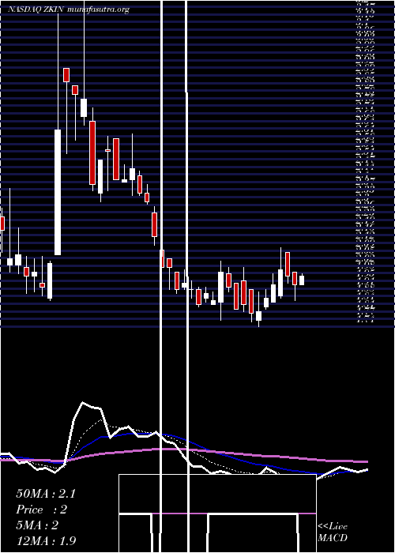
Task: Click the '5MA : 2' label
Action: pos(37,525)
